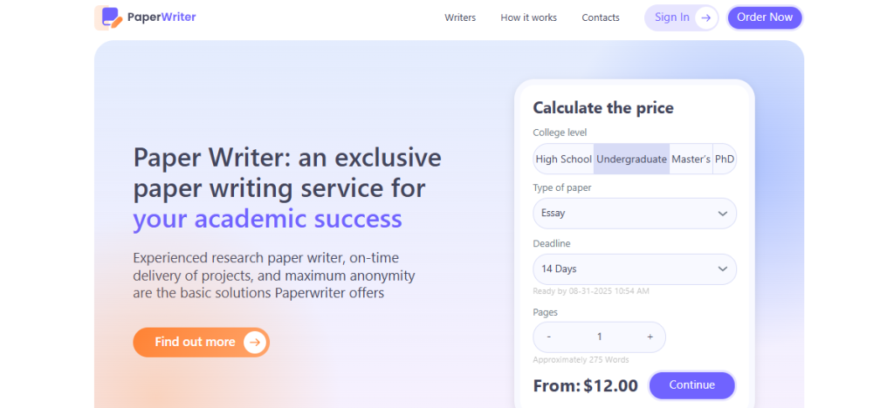
Task: Increase pages with the plus icon
Action: tap(650, 337)
